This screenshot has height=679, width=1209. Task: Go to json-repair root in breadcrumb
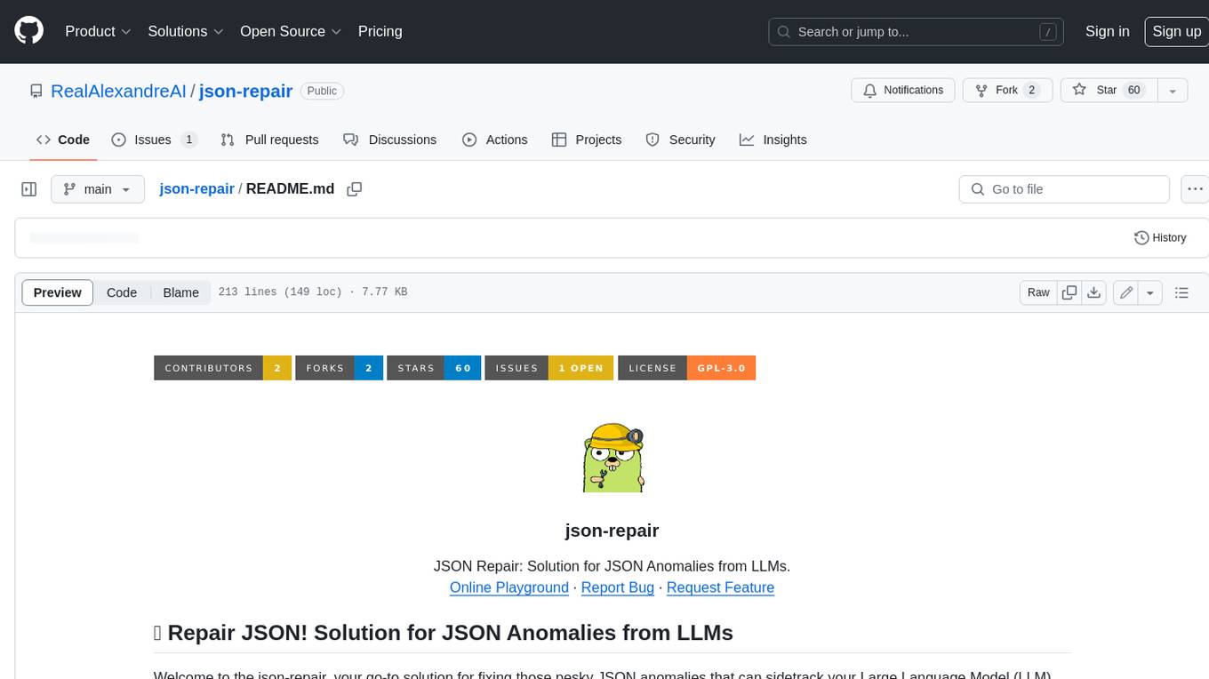pos(196,188)
